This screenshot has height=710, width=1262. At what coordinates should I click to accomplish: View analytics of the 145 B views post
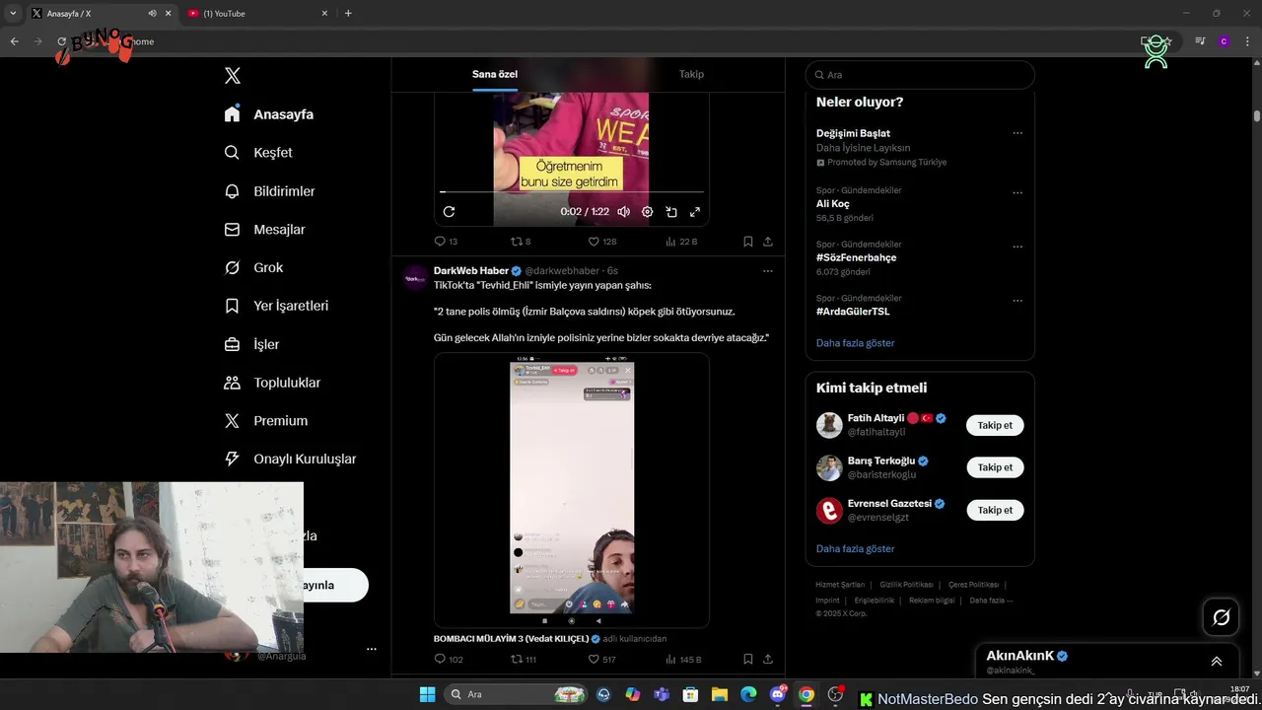pyautogui.click(x=683, y=660)
